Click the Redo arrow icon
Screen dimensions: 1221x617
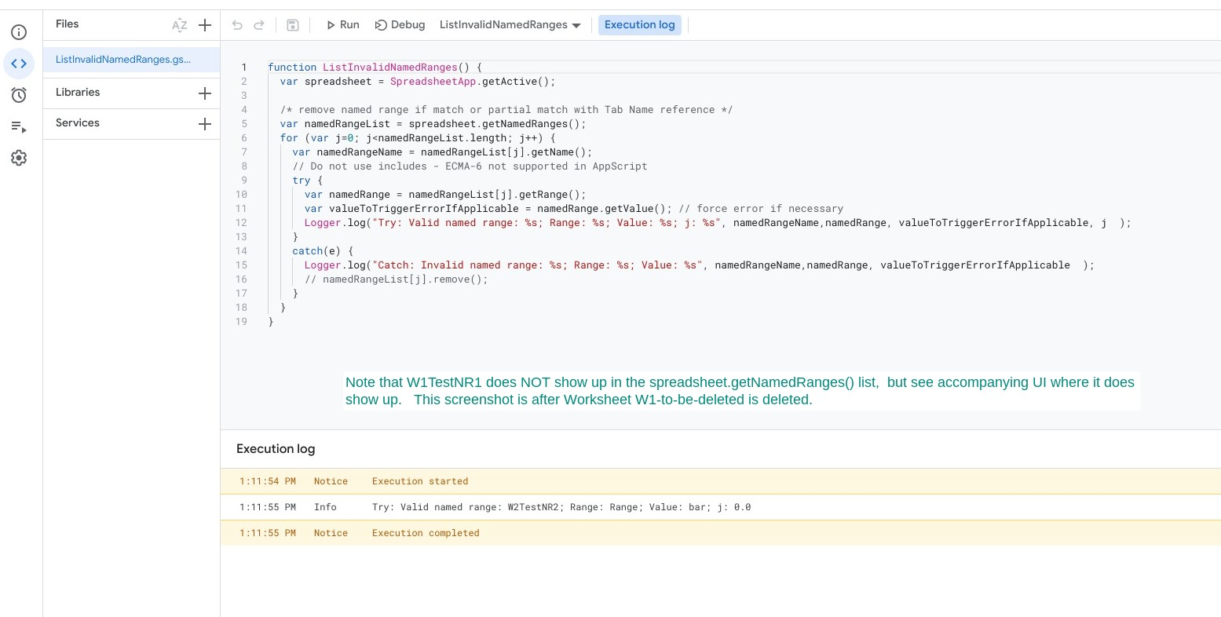click(x=259, y=25)
